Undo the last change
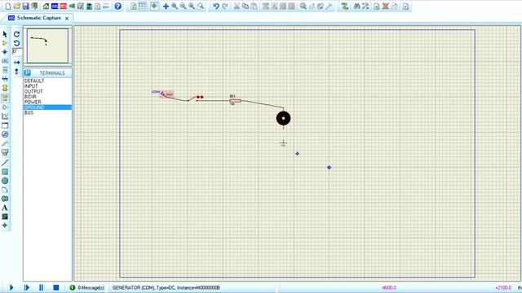Viewport: 522px width, 293px height. point(216,6)
